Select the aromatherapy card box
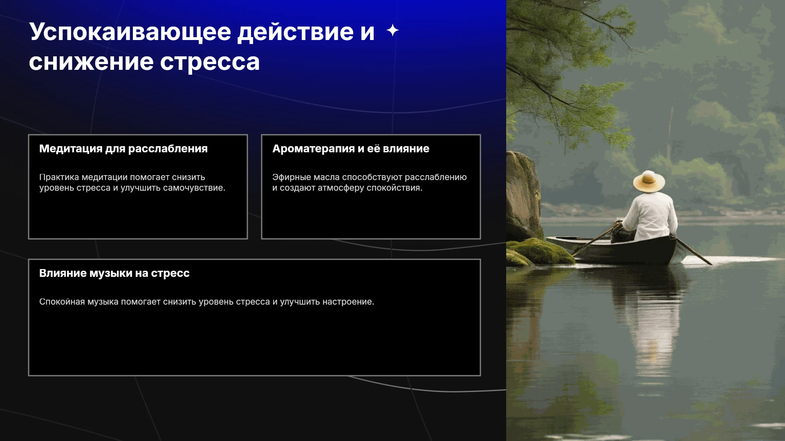The height and width of the screenshot is (441, 785). 371,187
